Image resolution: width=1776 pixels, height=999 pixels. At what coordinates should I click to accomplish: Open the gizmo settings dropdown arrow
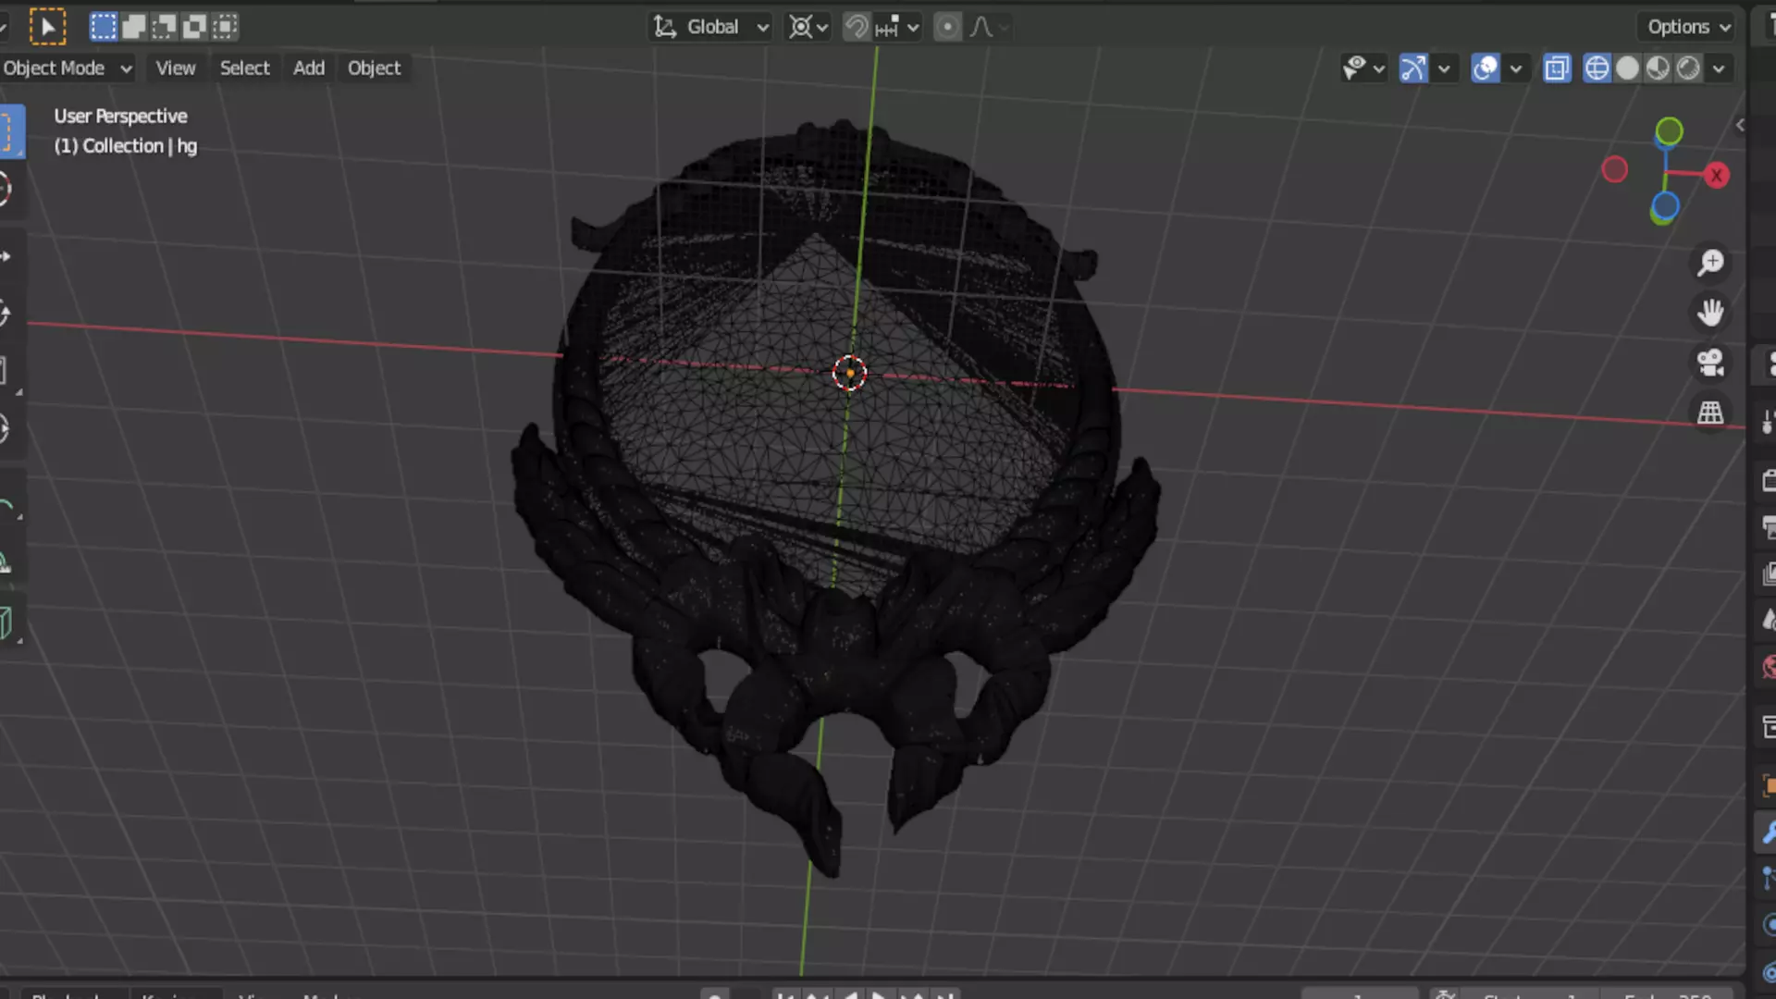coord(1443,68)
